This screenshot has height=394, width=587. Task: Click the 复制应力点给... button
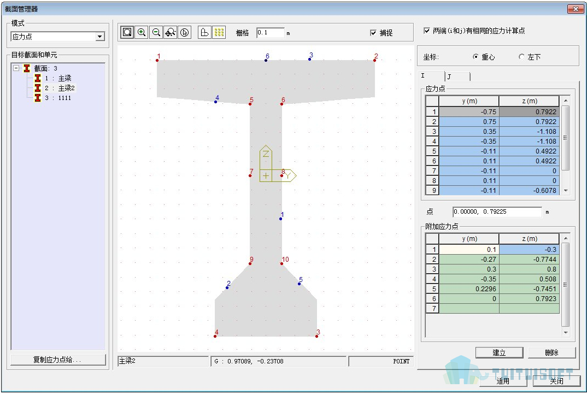click(58, 360)
